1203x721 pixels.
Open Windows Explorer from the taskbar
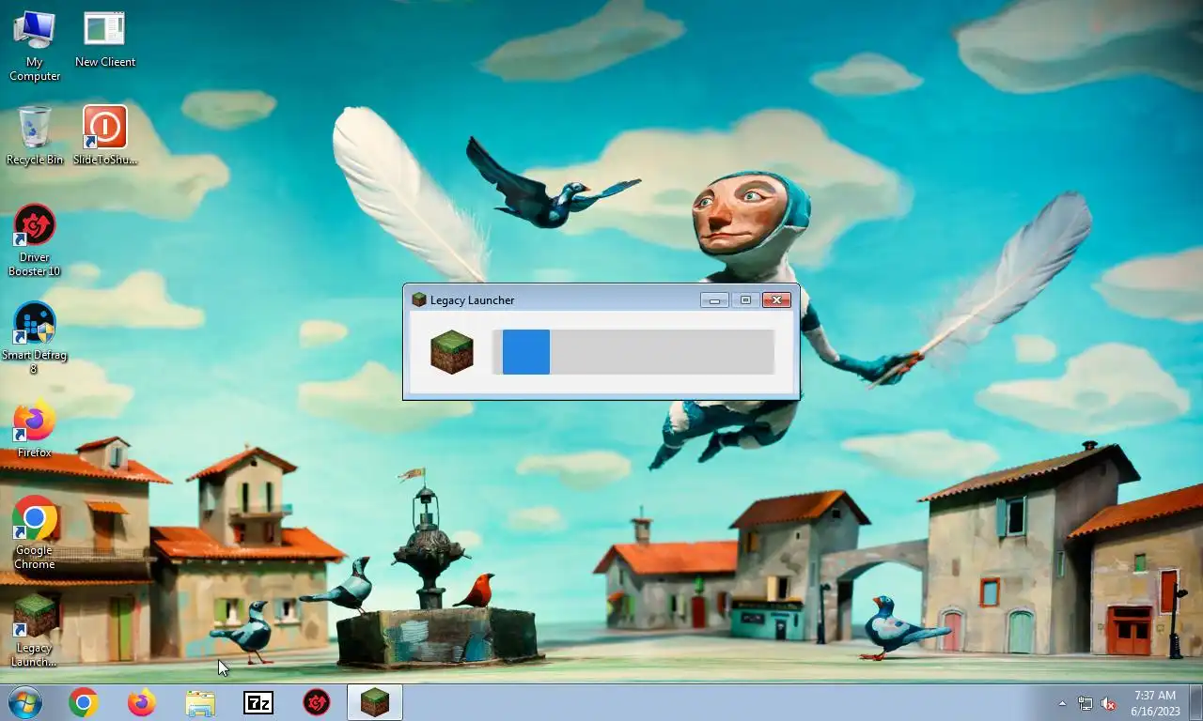(200, 702)
